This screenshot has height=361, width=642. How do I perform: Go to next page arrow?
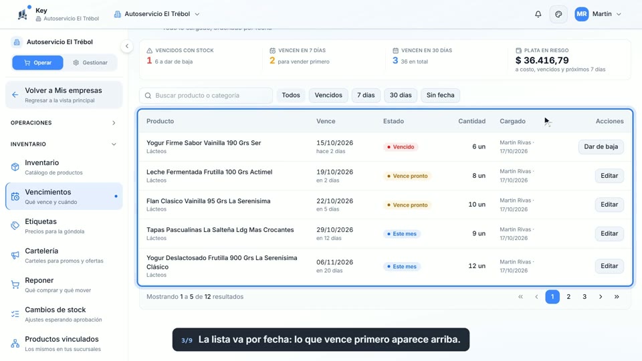[x=601, y=297]
